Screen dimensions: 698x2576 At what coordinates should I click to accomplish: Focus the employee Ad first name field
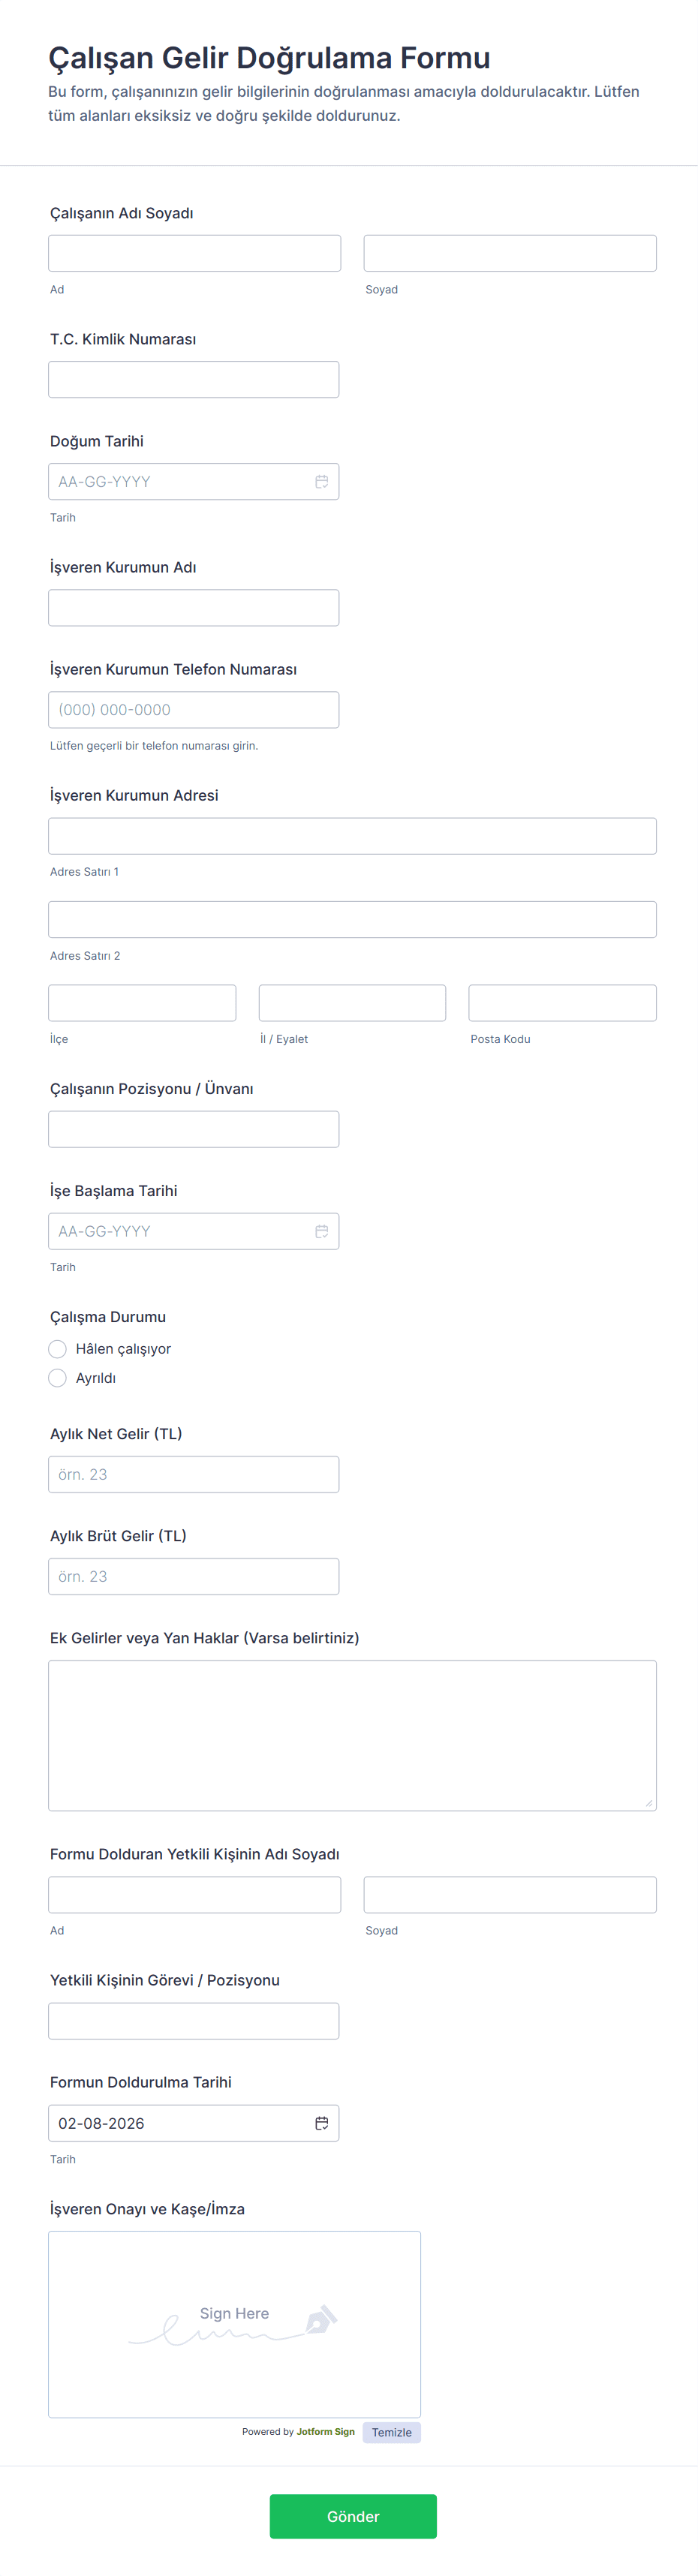tap(194, 253)
